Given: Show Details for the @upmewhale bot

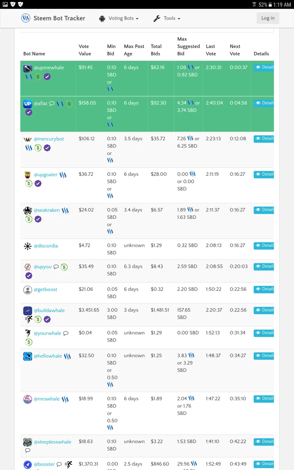Looking at the screenshot, I should pos(264,68).
